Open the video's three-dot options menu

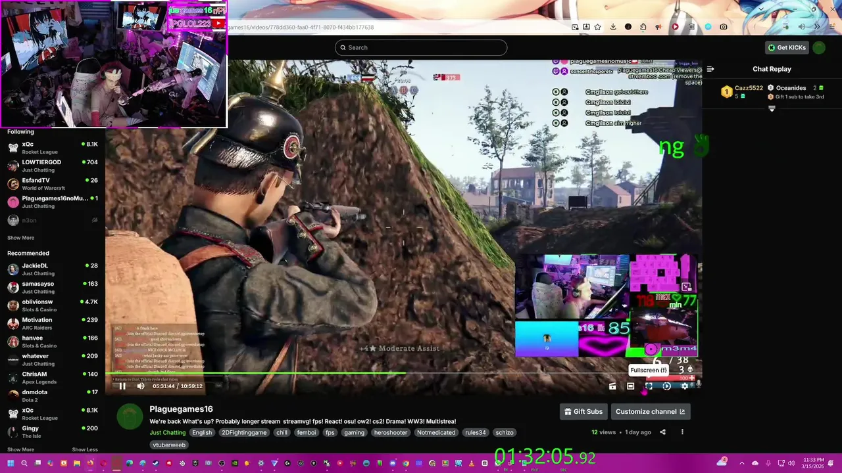[x=682, y=432]
